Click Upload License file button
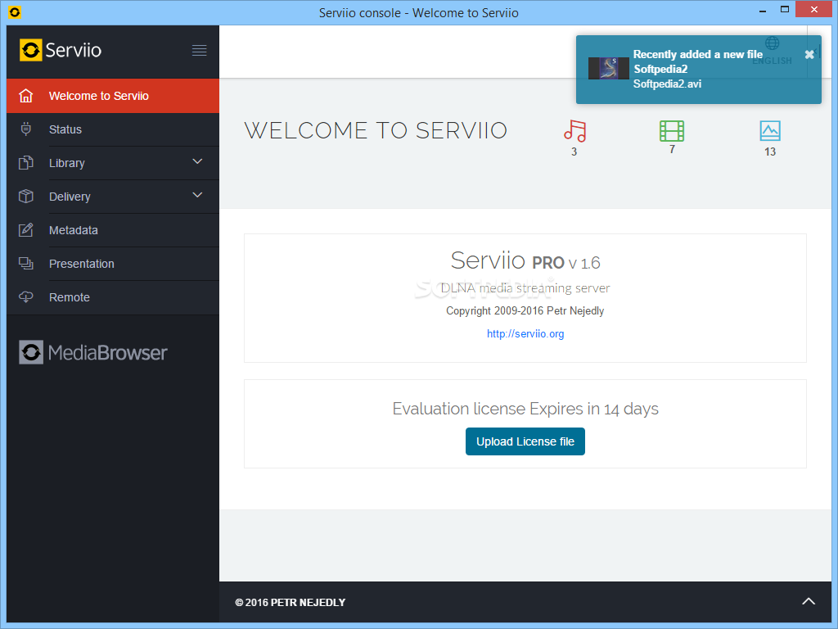The height and width of the screenshot is (629, 838). [x=525, y=441]
